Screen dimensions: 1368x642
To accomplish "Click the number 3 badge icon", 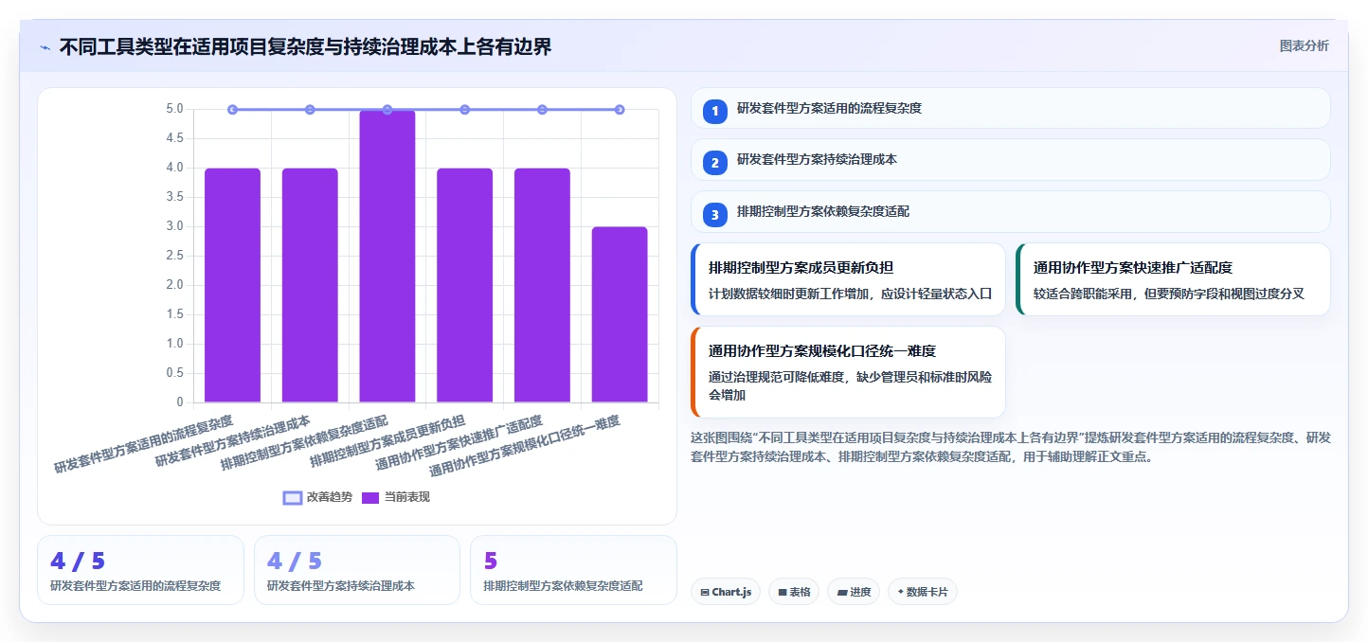I will point(715,215).
